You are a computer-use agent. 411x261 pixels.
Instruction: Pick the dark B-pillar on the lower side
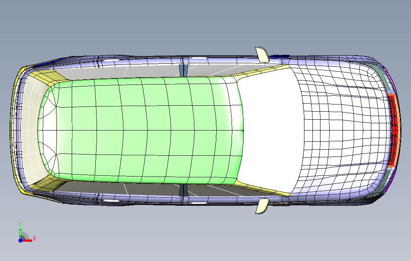point(183,191)
